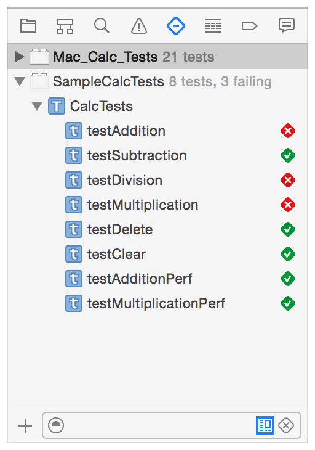Open the Debug navigator lines icon
The height and width of the screenshot is (450, 315).
[213, 26]
